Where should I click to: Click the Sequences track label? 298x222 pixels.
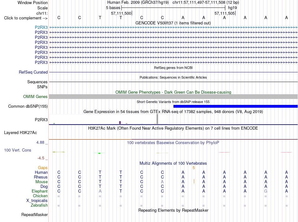pyautogui.click(x=37, y=82)
